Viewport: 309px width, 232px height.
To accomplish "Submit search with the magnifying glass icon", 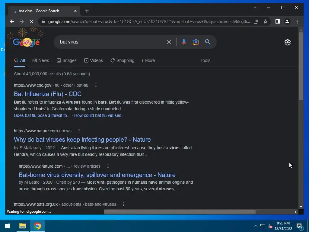I will 208,42.
